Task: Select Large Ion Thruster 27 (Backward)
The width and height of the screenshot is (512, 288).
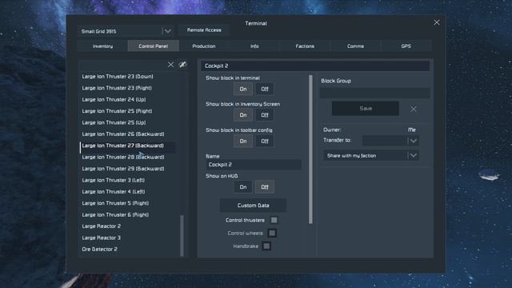Action: pyautogui.click(x=122, y=146)
